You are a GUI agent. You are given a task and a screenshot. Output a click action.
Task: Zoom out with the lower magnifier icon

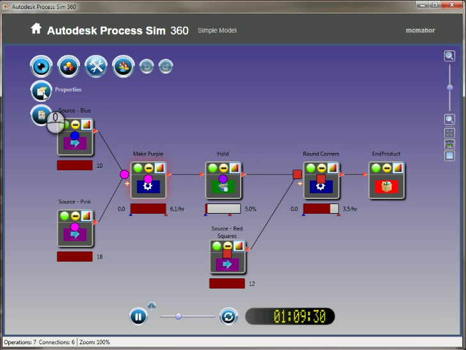pyautogui.click(x=449, y=120)
